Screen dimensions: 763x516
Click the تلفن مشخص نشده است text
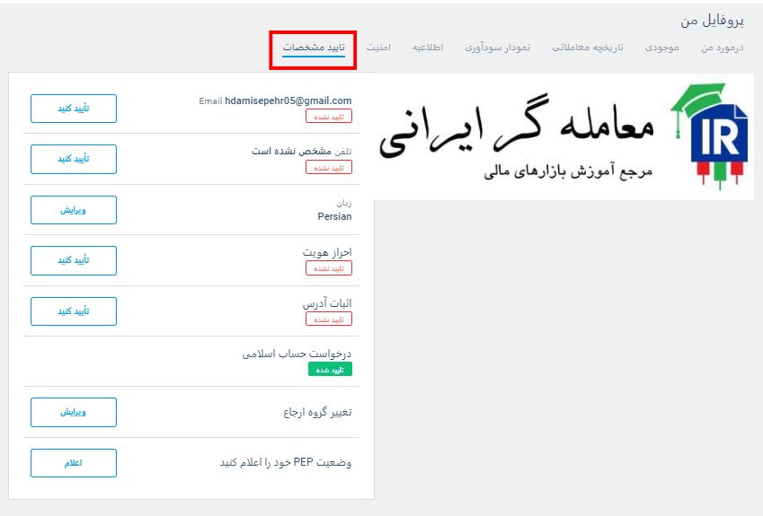302,151
